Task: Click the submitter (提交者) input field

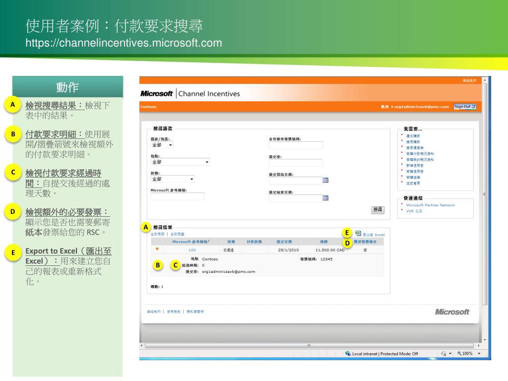Action: tap(296, 163)
